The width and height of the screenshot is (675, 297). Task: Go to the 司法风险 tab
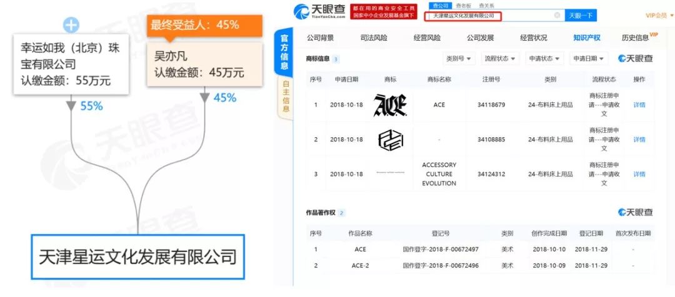click(x=374, y=38)
